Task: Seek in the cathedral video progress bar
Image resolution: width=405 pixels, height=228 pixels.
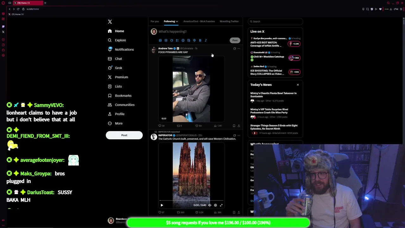Action: point(191,200)
